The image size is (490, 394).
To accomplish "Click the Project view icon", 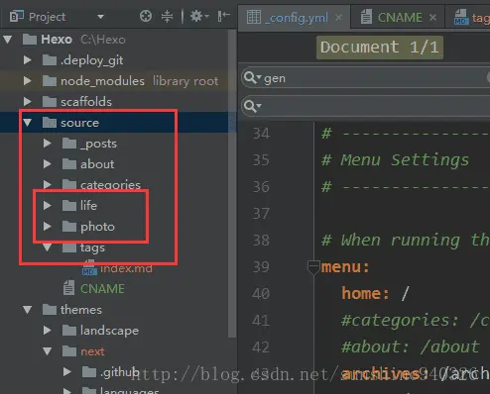I will click(x=16, y=16).
